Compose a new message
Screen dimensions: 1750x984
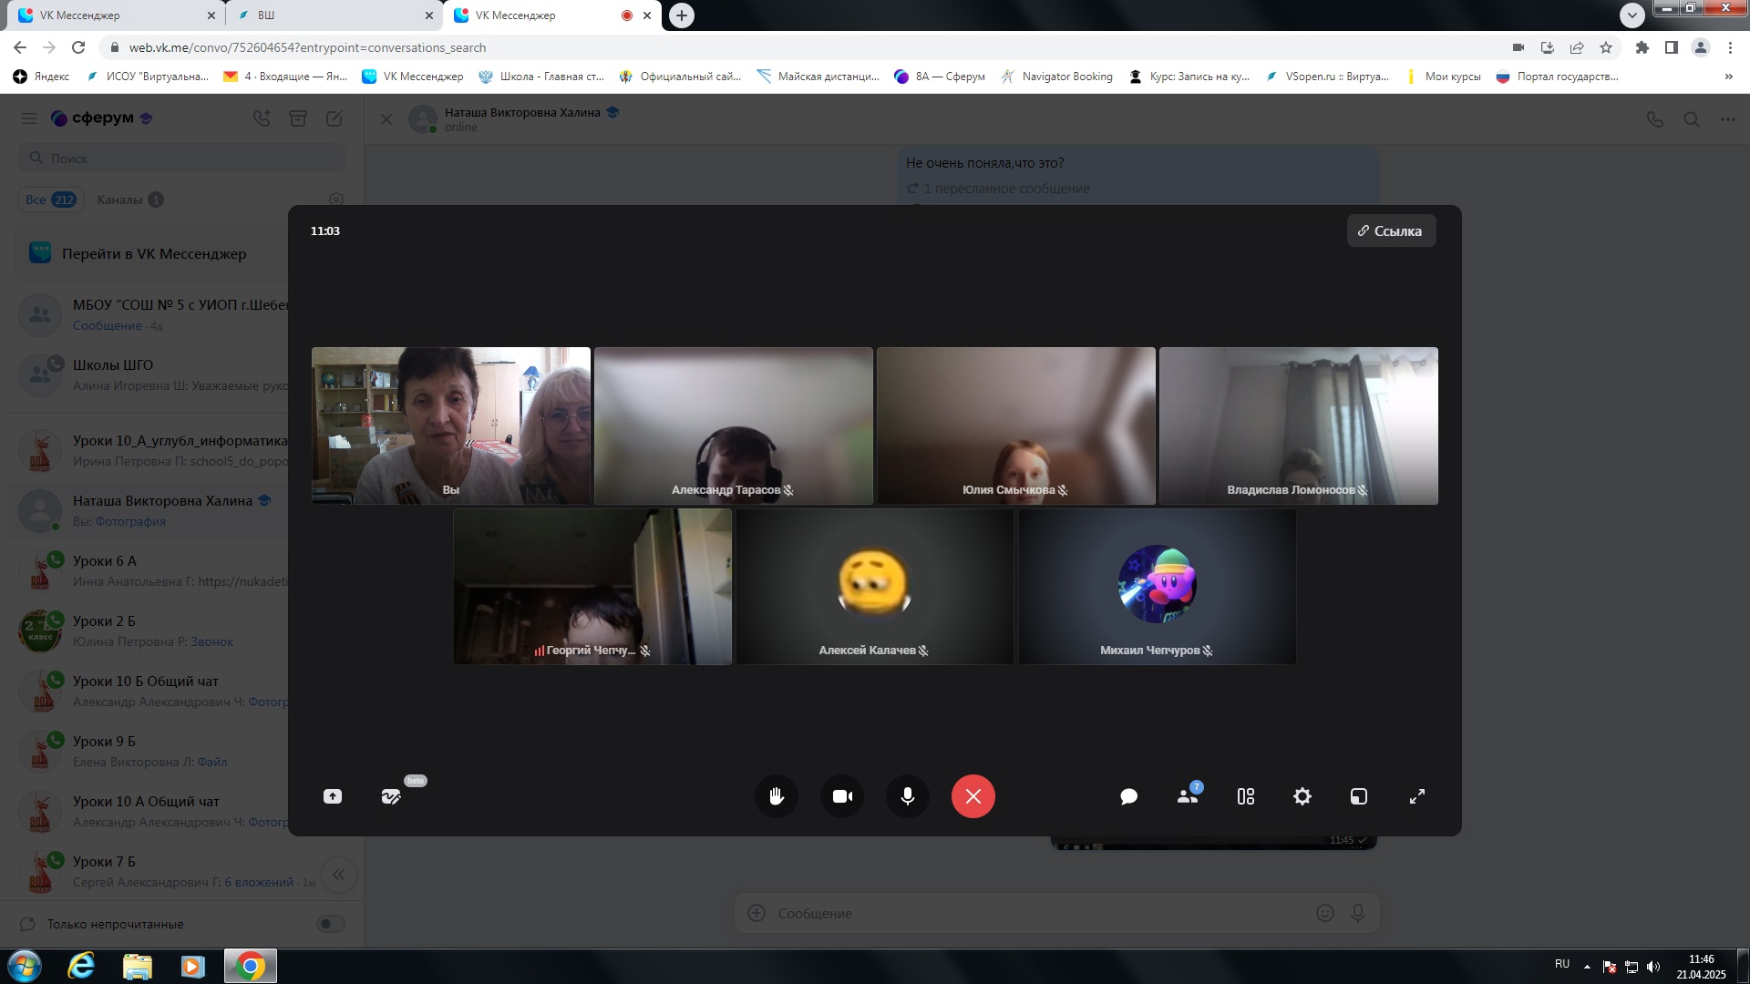click(x=335, y=118)
